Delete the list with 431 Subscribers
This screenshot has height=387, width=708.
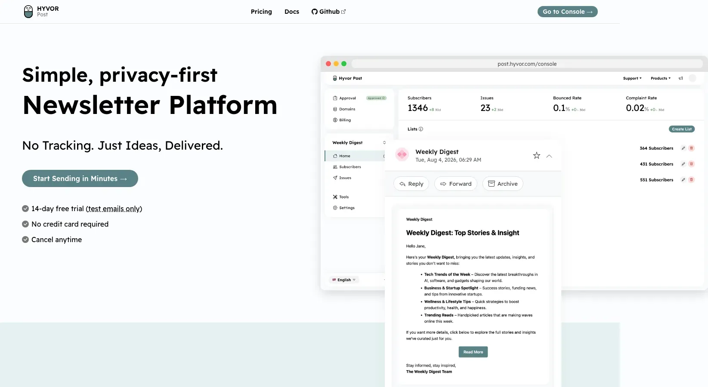tap(692, 164)
